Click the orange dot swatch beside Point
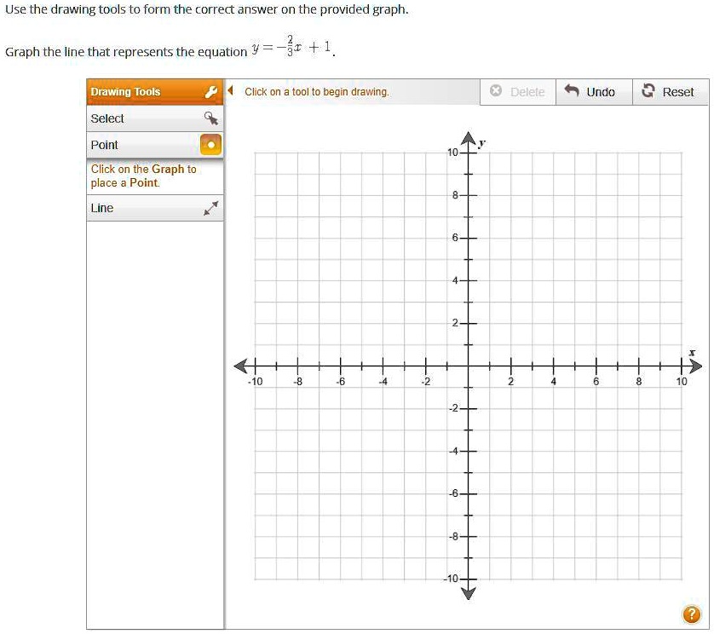 pos(212,144)
